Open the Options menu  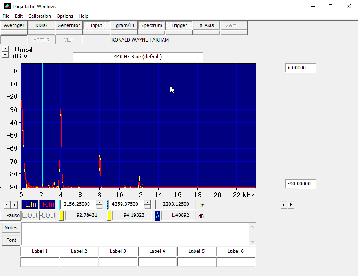click(65, 16)
